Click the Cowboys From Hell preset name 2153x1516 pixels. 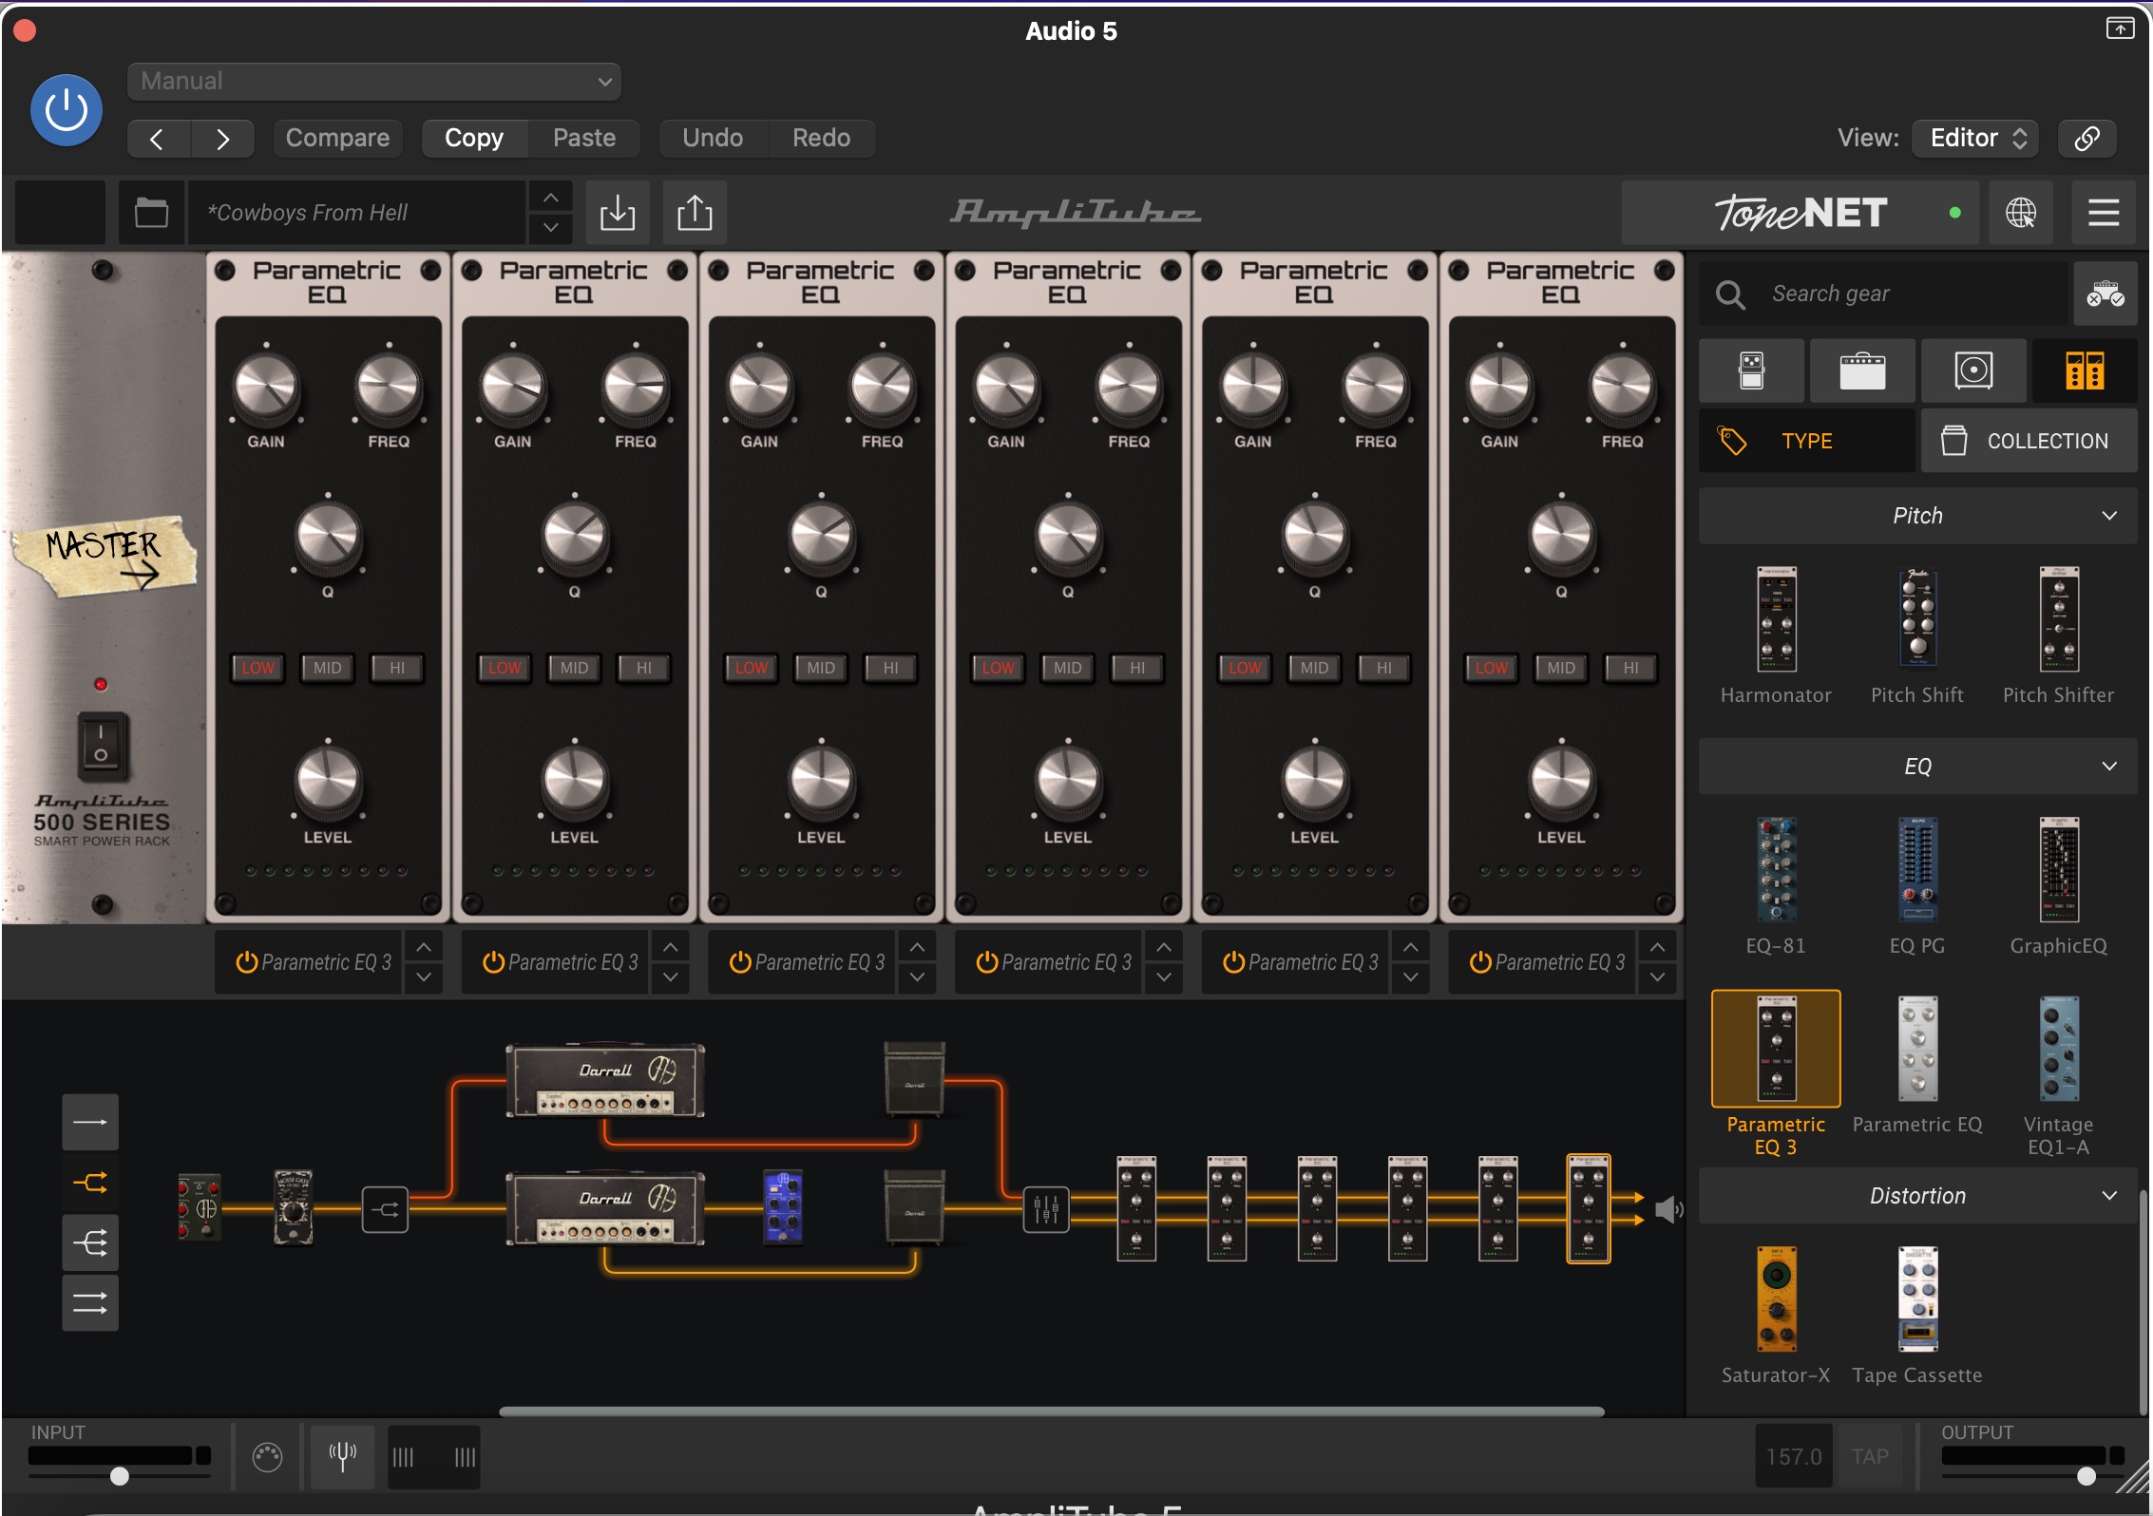pos(356,213)
